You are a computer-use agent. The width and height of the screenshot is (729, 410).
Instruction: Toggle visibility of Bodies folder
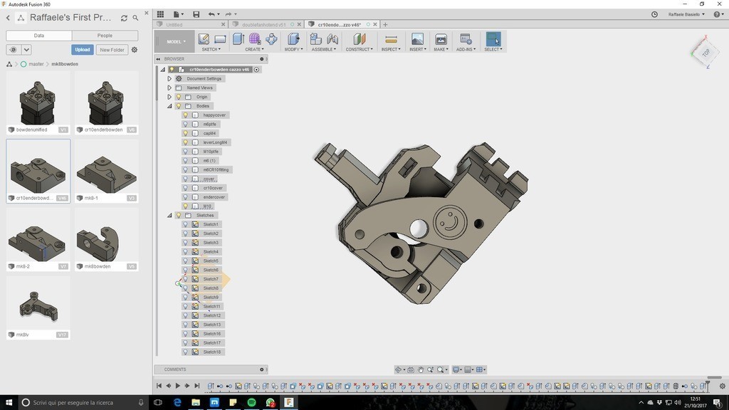179,106
